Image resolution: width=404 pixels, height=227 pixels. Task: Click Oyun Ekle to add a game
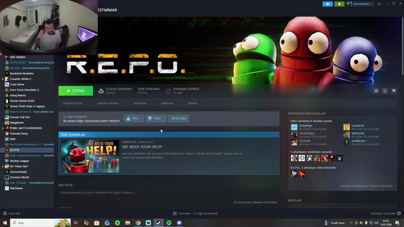(12, 213)
